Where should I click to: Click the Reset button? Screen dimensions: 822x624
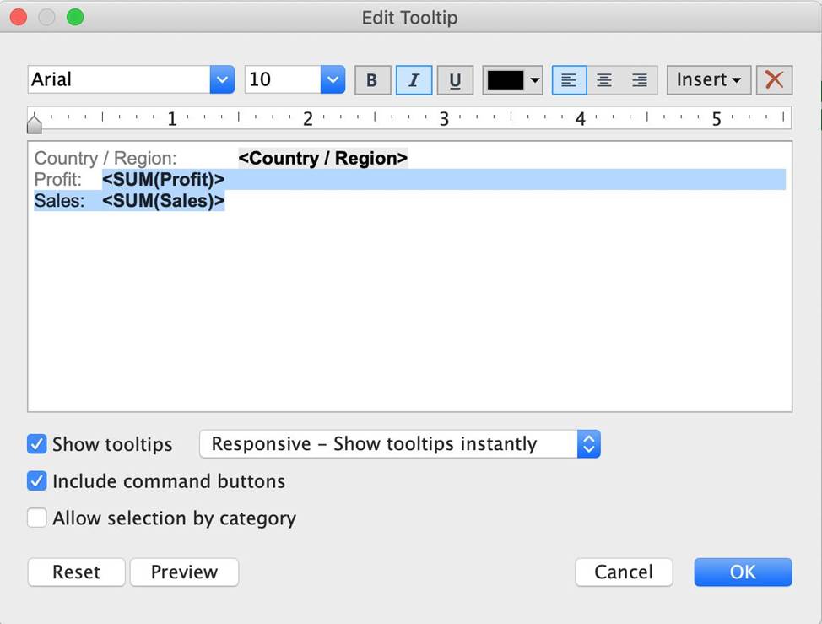(x=76, y=572)
